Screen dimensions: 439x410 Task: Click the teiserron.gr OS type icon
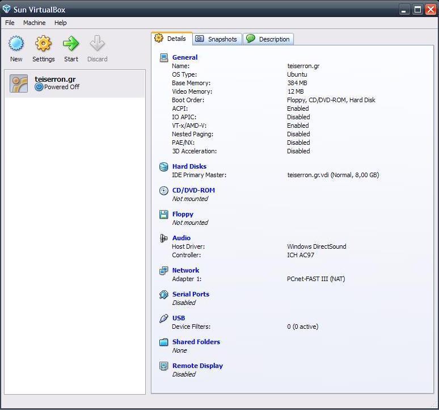pyautogui.click(x=19, y=83)
